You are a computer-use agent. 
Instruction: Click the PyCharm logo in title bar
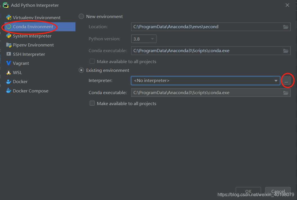[6, 5]
